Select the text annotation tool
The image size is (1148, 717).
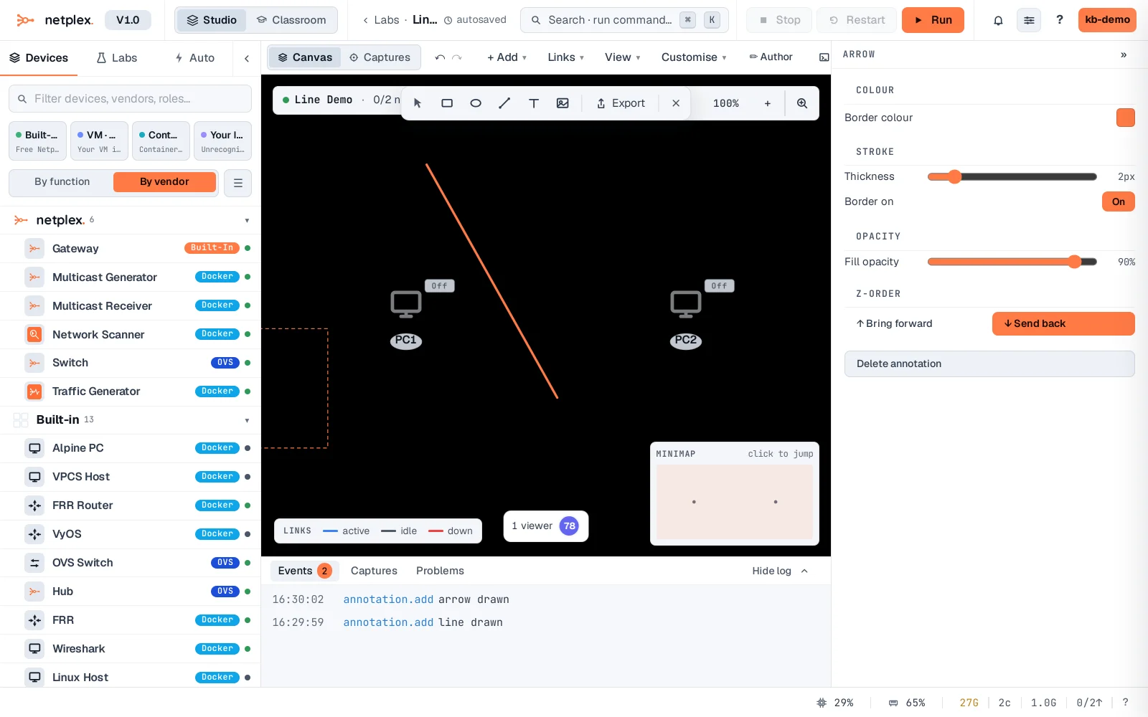[534, 103]
